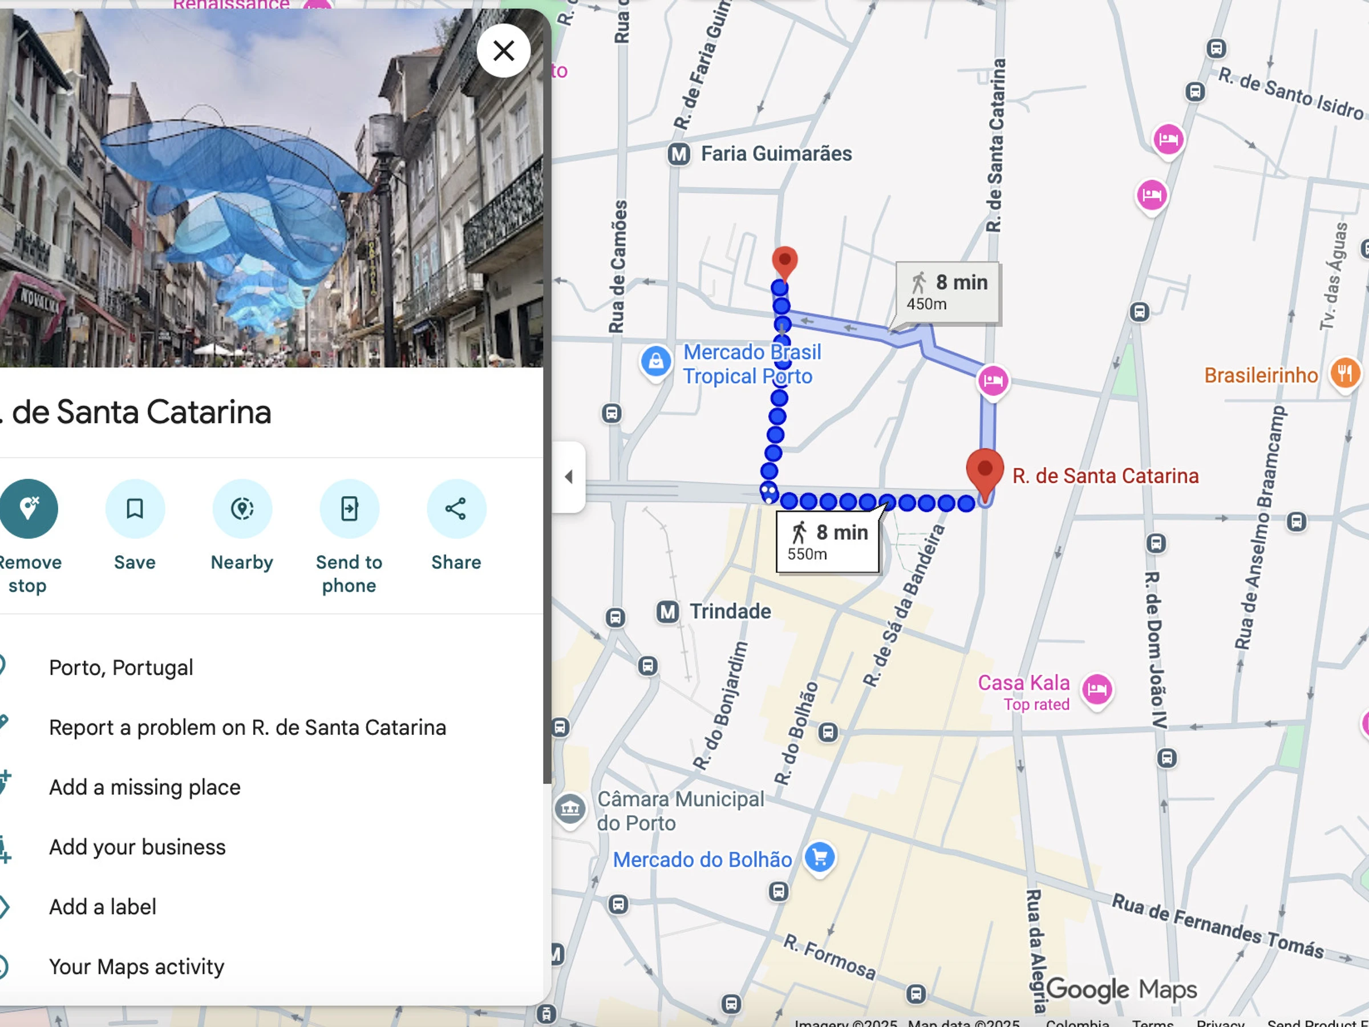This screenshot has width=1369, height=1027.
Task: Close the place details panel
Action: point(503,51)
